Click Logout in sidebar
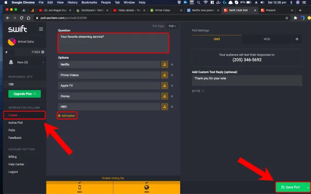The height and width of the screenshot is (194, 311). [x=13, y=172]
